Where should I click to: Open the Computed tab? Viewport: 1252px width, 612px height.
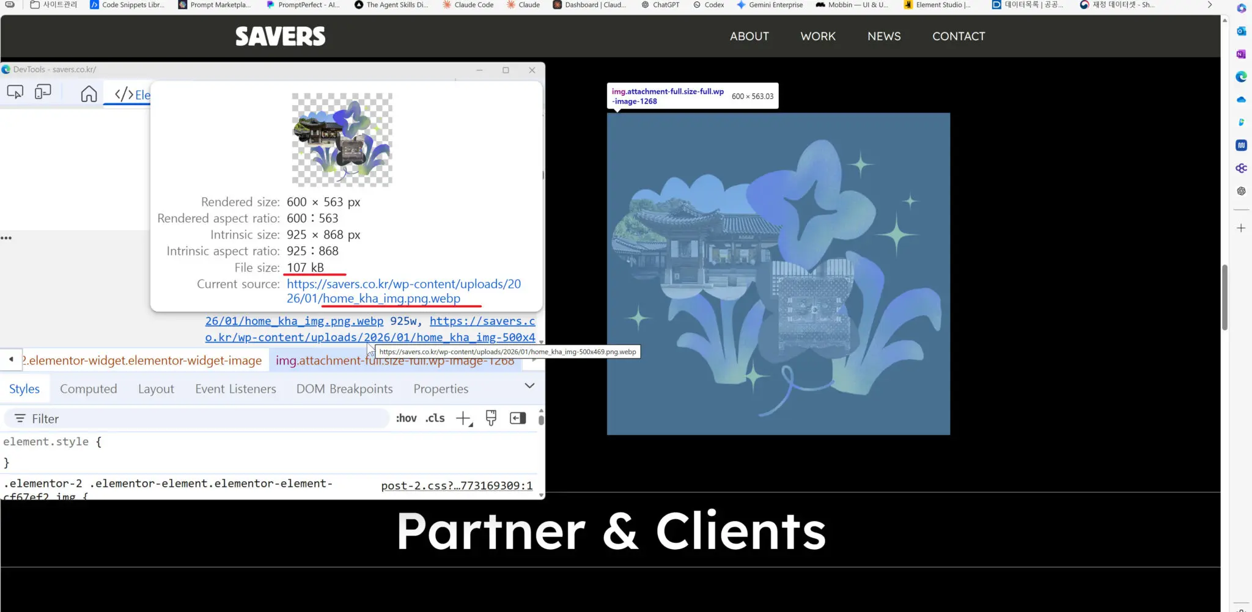[x=89, y=389]
